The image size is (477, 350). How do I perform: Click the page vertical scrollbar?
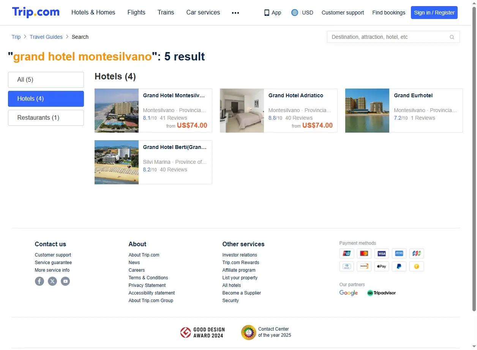tap(474, 160)
